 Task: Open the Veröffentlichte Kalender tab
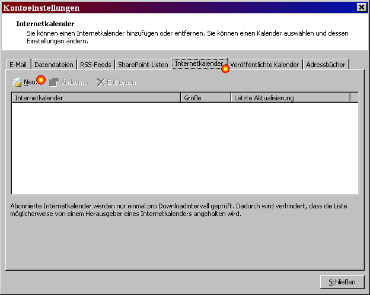[264, 65]
